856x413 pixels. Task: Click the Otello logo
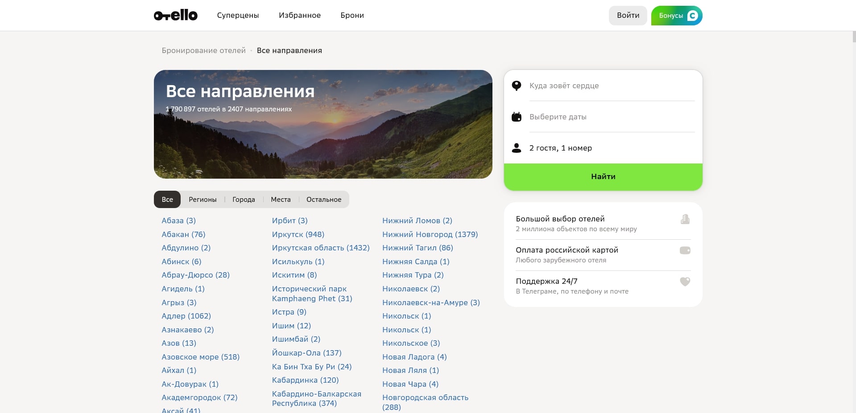175,16
